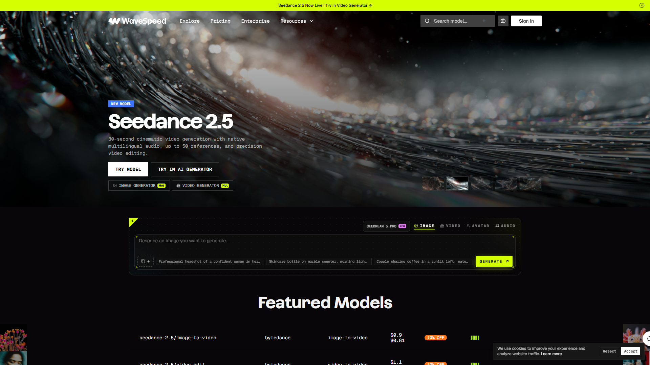The height and width of the screenshot is (365, 650).
Task: Dismiss the Seedance 2.5 announcement banner
Action: point(642,5)
